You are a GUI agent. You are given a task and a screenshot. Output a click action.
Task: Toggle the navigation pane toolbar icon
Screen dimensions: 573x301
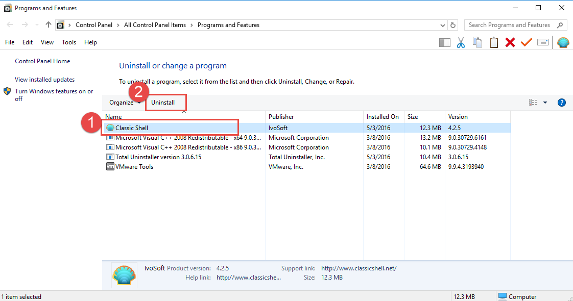pos(445,43)
